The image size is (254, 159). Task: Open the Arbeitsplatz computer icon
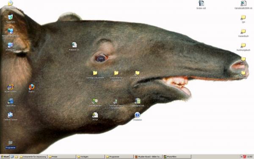click(x=10, y=45)
